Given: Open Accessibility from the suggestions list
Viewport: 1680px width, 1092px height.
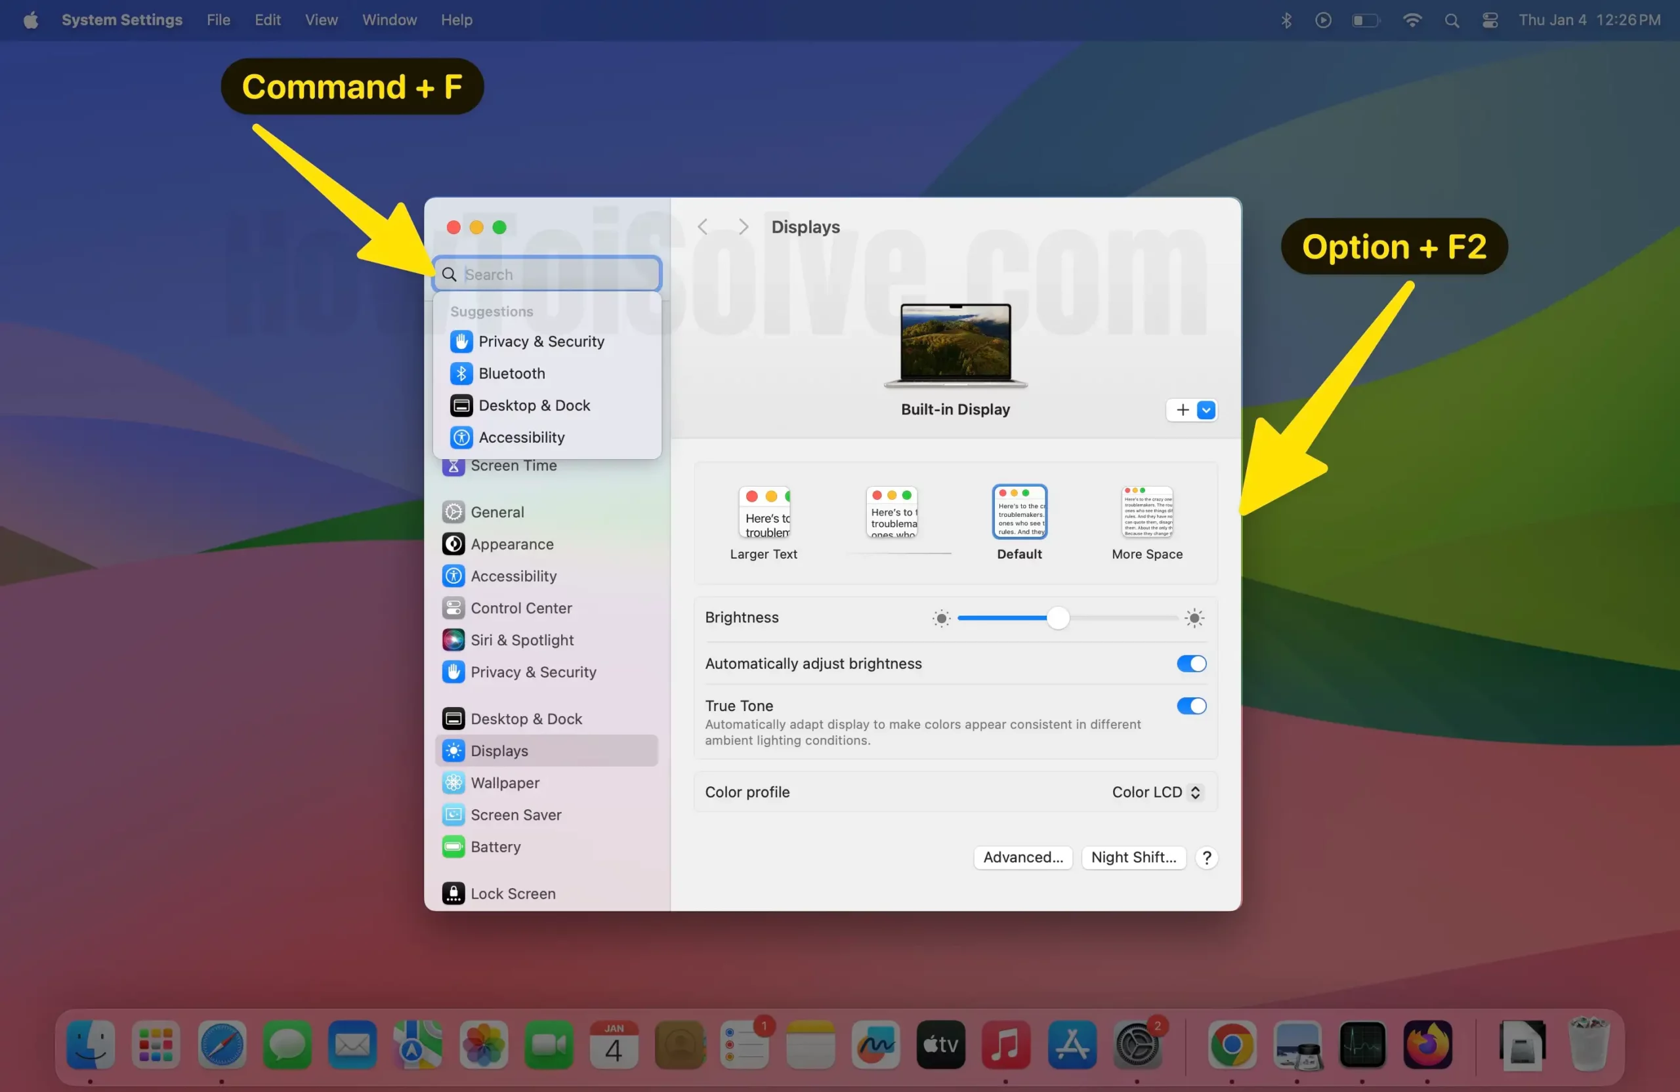Looking at the screenshot, I should coord(522,437).
